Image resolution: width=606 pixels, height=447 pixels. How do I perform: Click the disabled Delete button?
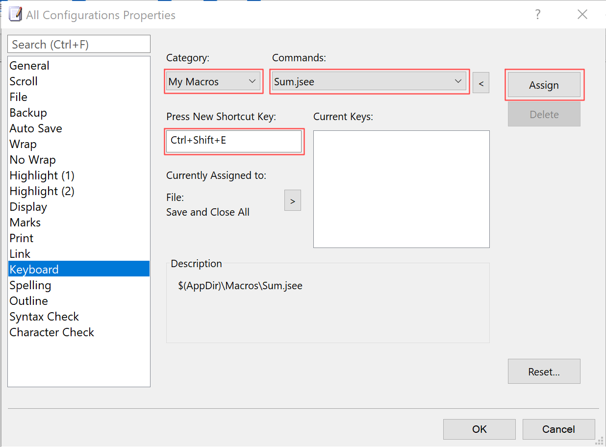pyautogui.click(x=544, y=114)
